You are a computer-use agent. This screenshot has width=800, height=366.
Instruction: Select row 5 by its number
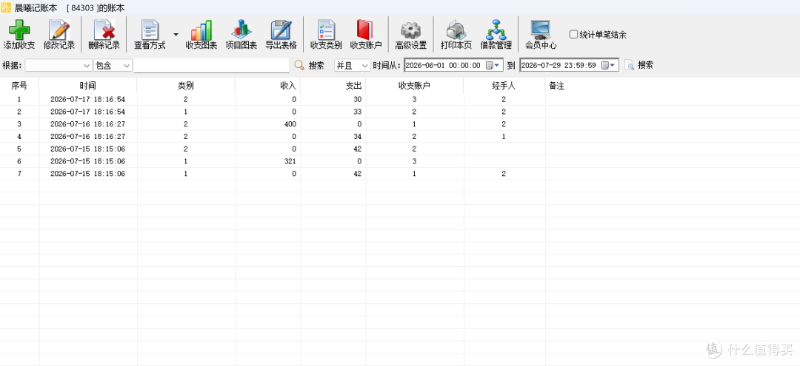[x=19, y=149]
